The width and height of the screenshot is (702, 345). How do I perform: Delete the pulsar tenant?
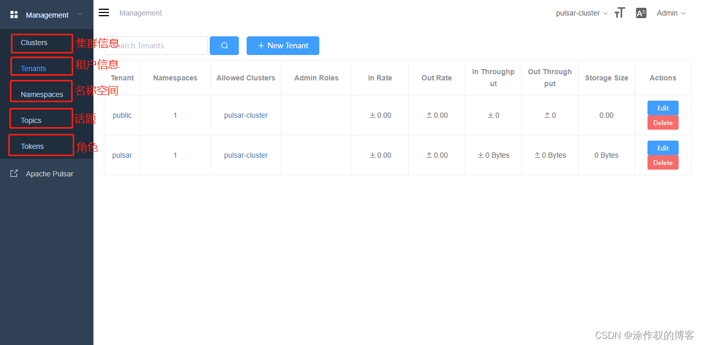tap(663, 162)
